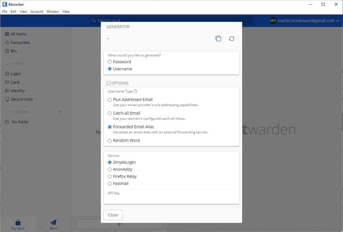This screenshot has height=232, width=343.
Task: Open the Send tab icon
Action: pos(53,224)
